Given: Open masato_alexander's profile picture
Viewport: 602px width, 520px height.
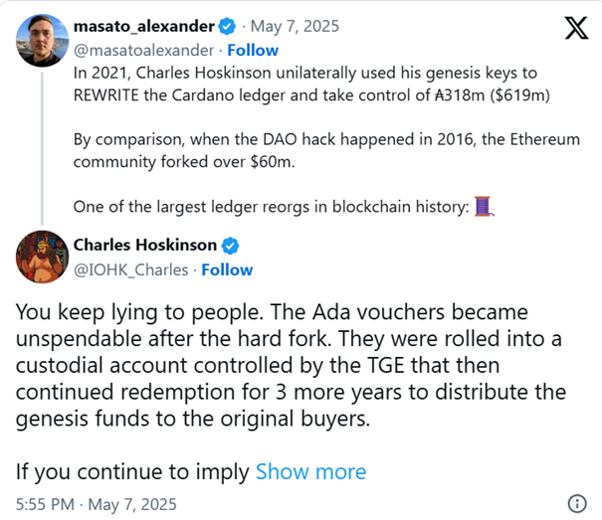Looking at the screenshot, I should (x=42, y=41).
